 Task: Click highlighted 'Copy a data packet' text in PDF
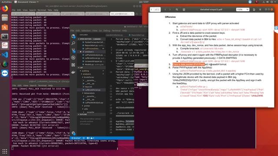pyautogui.click(x=189, y=65)
